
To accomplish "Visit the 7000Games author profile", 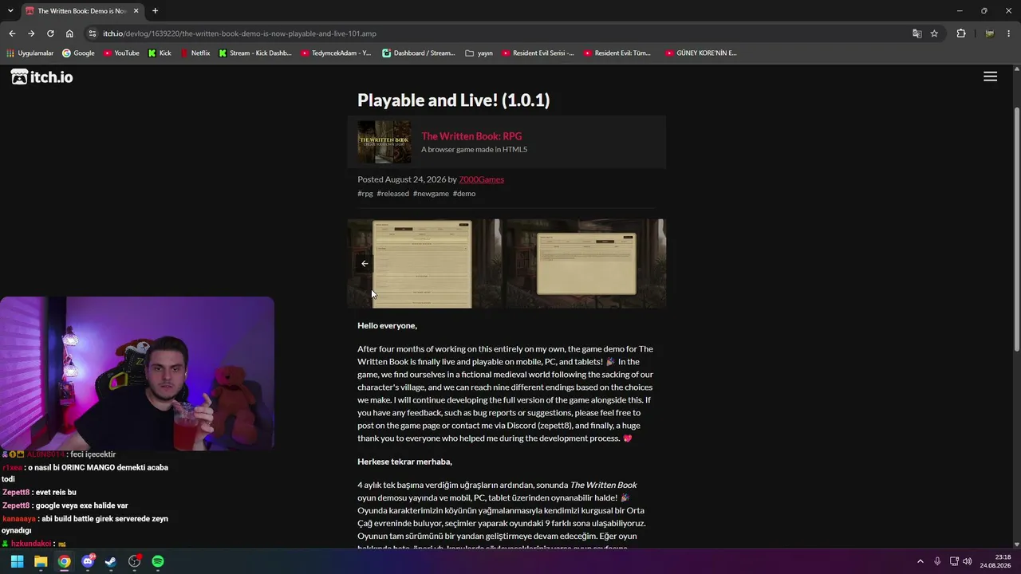I will point(481,179).
